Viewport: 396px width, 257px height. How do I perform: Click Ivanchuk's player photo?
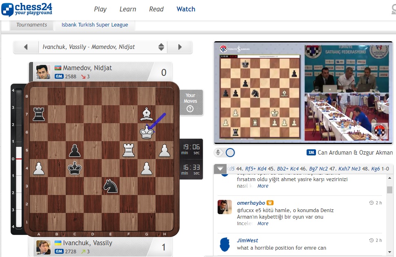pyautogui.click(x=43, y=247)
